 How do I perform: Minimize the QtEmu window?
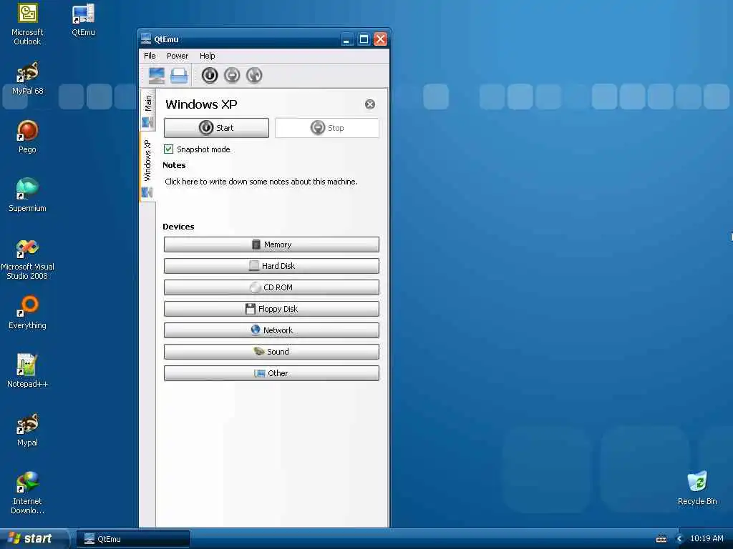tap(346, 39)
